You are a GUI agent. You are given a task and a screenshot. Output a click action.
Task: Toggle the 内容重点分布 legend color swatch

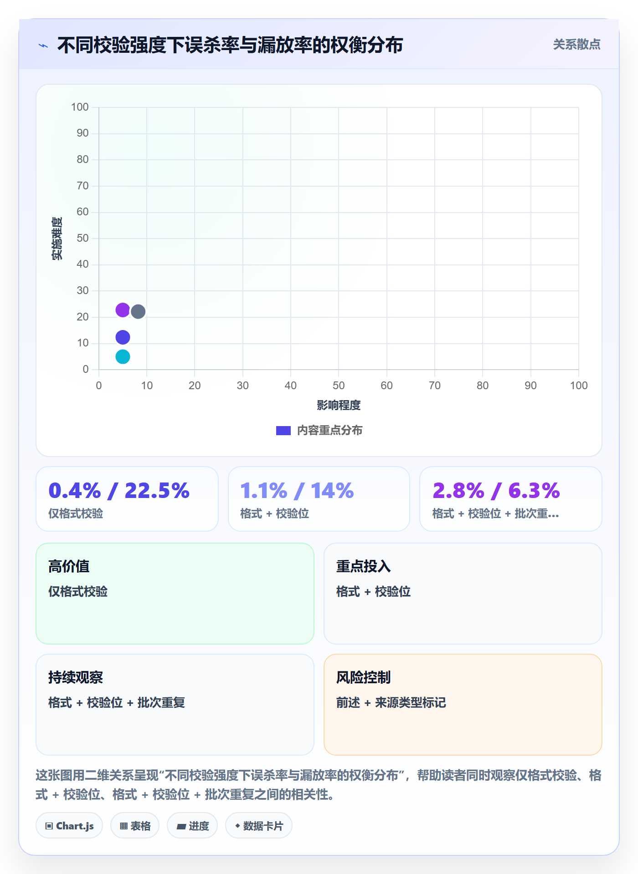point(283,431)
